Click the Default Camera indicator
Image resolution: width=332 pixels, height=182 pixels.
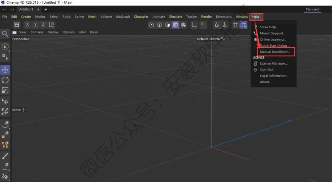tap(211, 39)
